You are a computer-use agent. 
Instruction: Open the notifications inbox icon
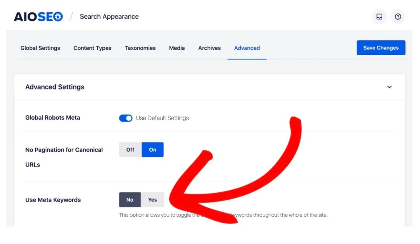click(x=379, y=16)
